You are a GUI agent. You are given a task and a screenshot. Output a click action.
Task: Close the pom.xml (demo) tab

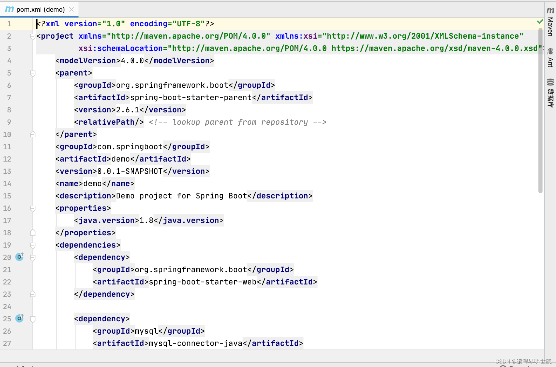pyautogui.click(x=71, y=9)
